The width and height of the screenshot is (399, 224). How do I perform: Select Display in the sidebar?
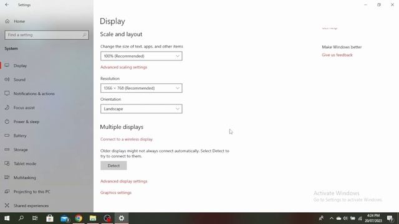point(20,66)
